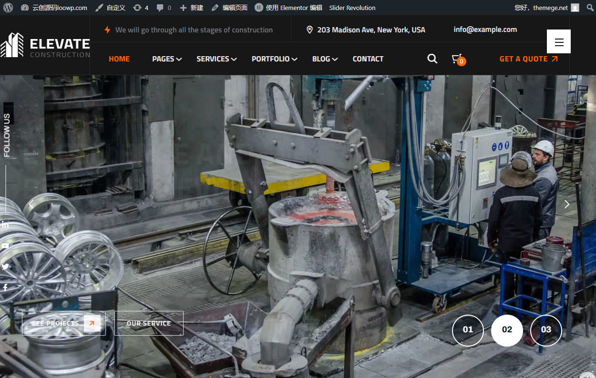Expand the Portfolio dropdown menu

point(274,59)
